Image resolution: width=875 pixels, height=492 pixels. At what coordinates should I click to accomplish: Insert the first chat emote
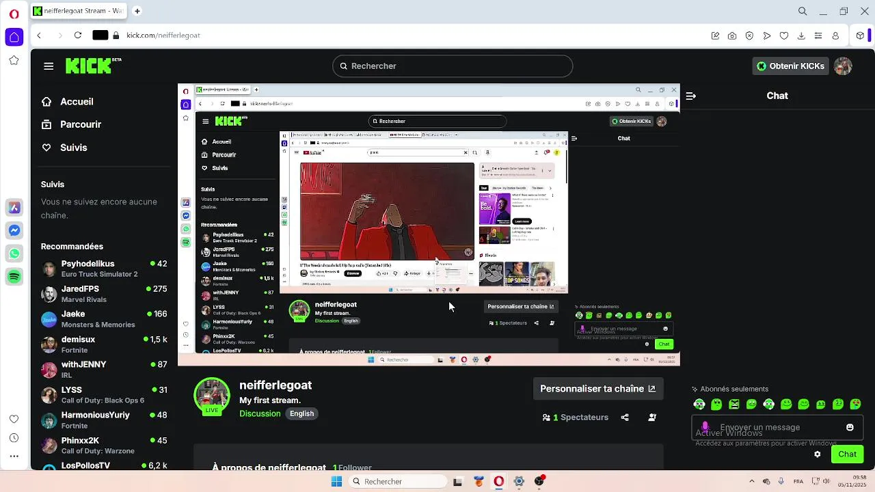click(699, 405)
